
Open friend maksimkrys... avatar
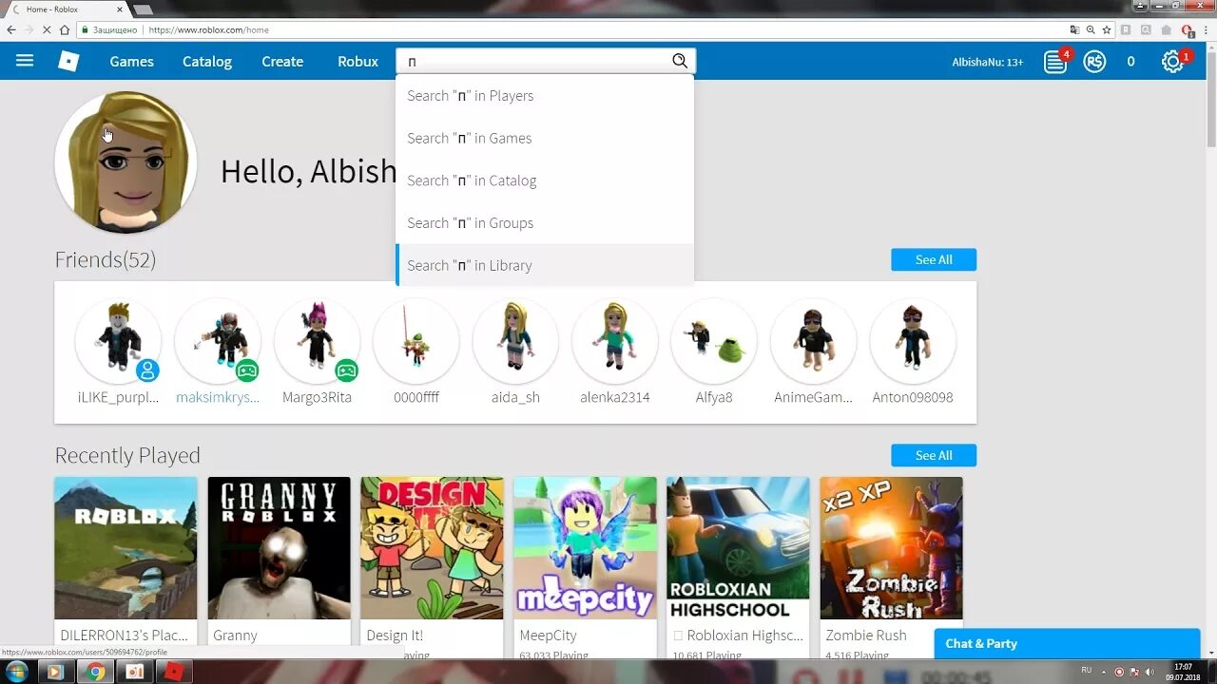click(218, 341)
